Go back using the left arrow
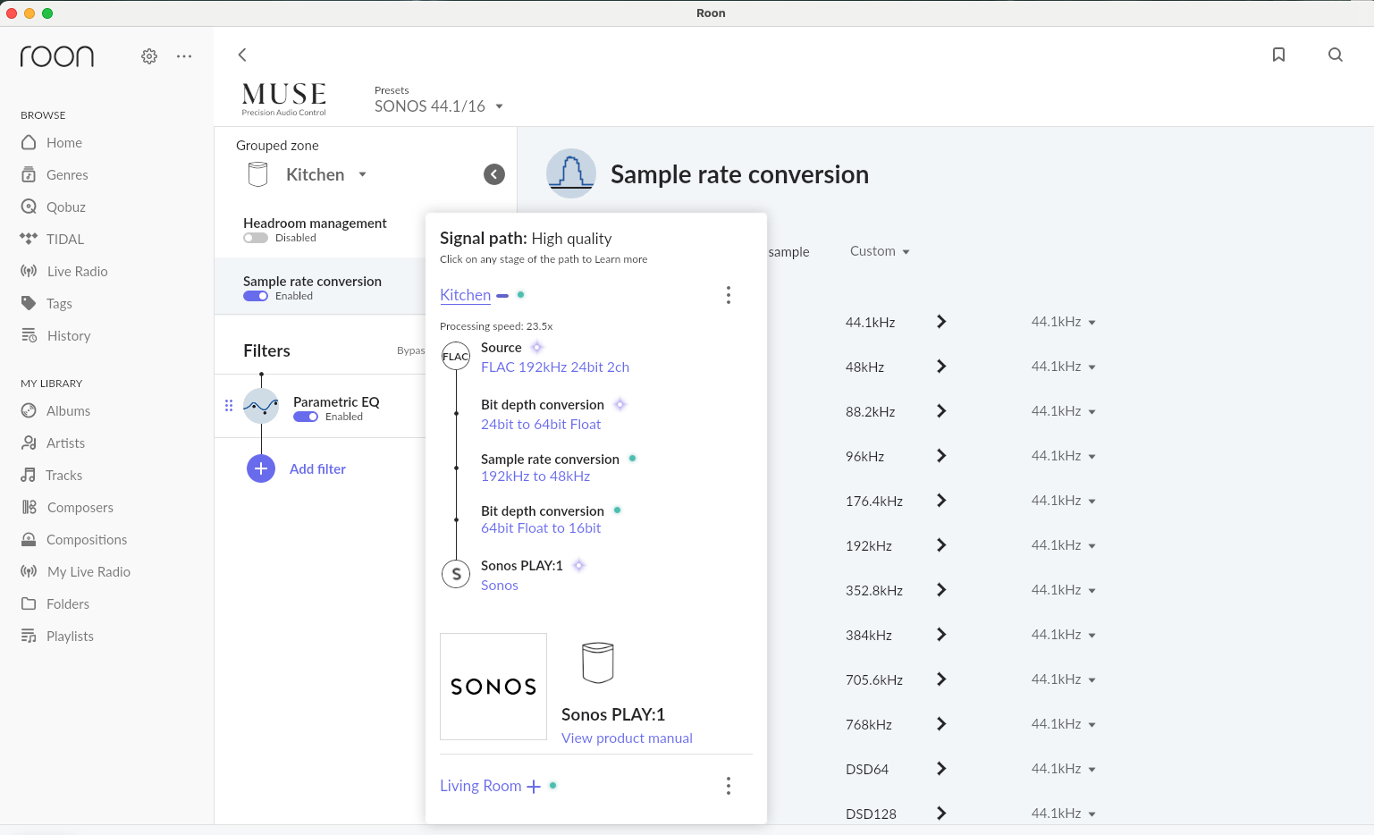The image size is (1374, 835). [242, 55]
